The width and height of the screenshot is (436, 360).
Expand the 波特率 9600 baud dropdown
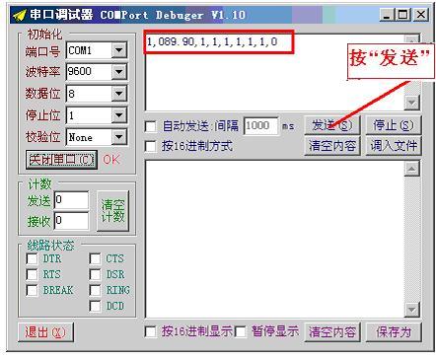coord(119,72)
